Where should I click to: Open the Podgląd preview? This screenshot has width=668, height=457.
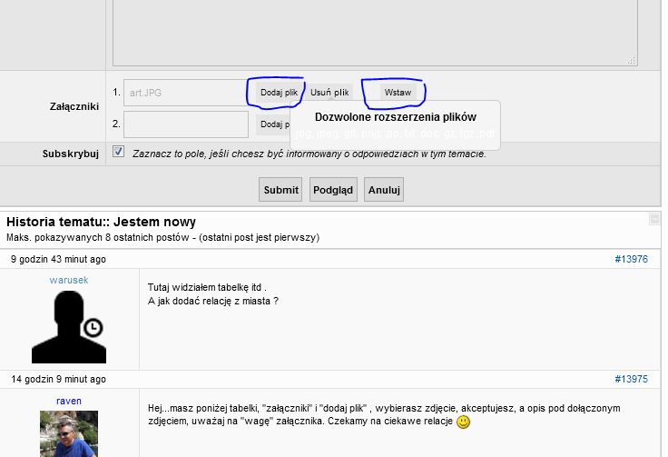(x=332, y=190)
